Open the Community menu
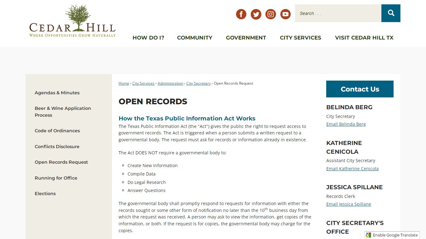The width and height of the screenshot is (426, 239). (195, 38)
